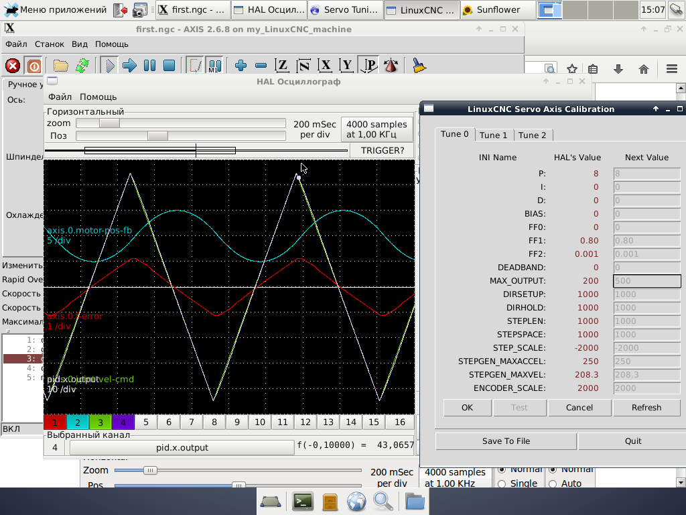Click the Поз horizontal position slider
686x515 pixels.
(157, 136)
